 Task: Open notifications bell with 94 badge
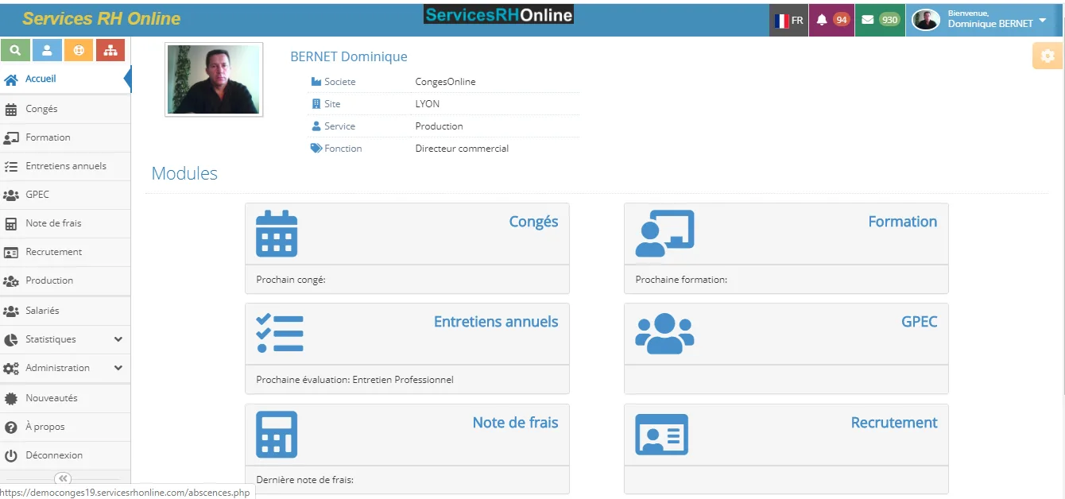(831, 20)
